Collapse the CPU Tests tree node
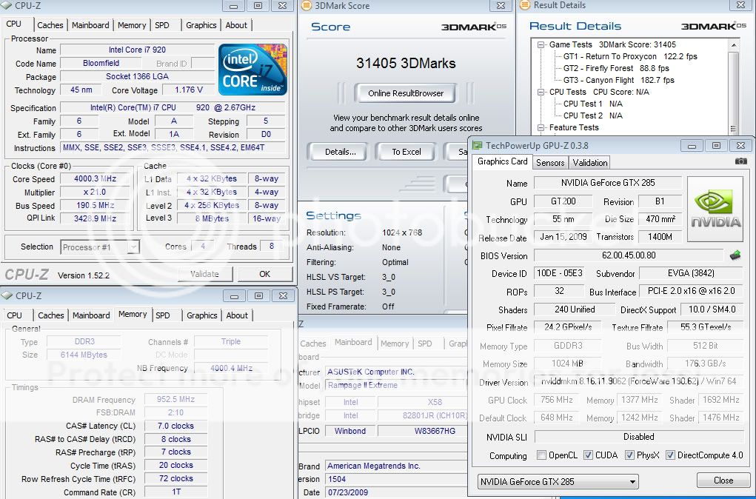756x499 pixels. pos(541,92)
